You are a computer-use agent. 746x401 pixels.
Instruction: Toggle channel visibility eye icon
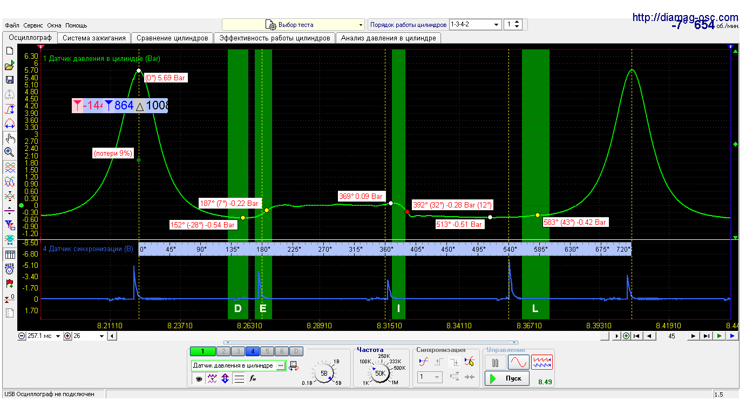(199, 379)
